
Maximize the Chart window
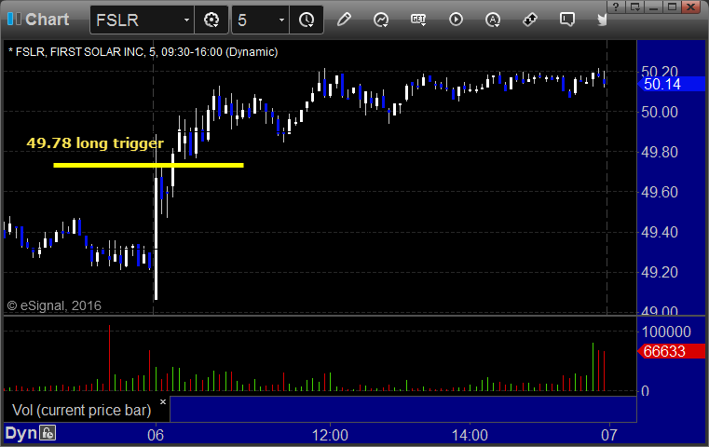(x=672, y=7)
